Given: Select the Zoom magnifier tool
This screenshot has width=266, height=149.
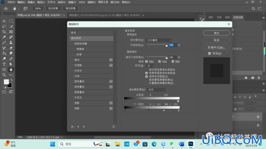Looking at the screenshot, I should click(x=4, y=75).
